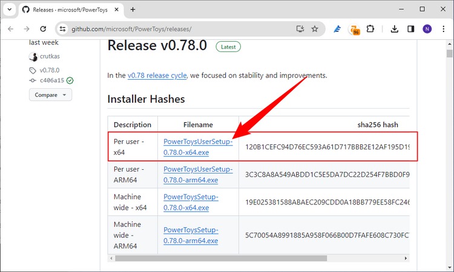Show verified commit signature checkmark

coord(70,80)
